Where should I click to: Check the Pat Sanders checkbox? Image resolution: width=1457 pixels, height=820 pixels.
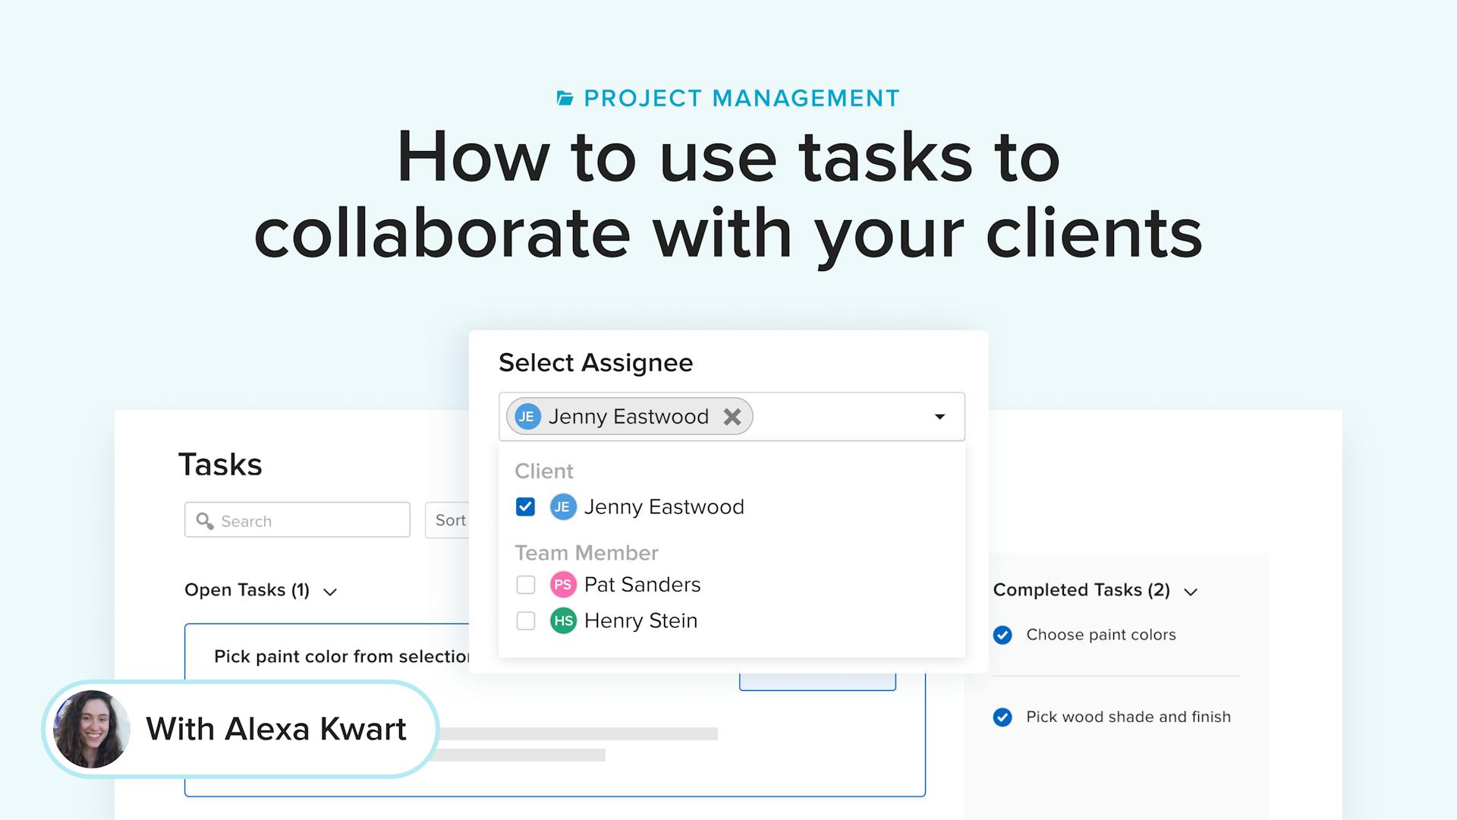tap(525, 585)
